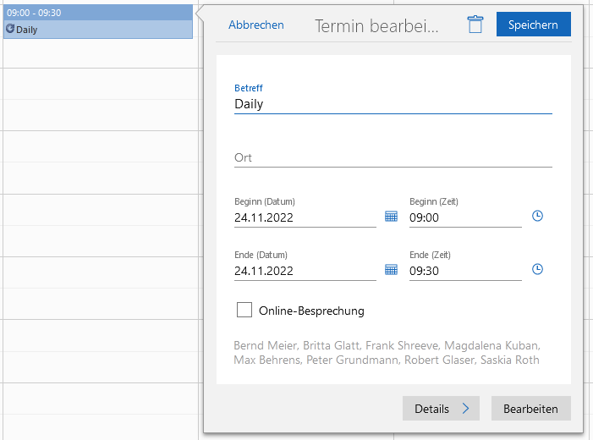The image size is (593, 440).
Task: Edit the end date 24.11.2022 field
Action: coord(305,271)
